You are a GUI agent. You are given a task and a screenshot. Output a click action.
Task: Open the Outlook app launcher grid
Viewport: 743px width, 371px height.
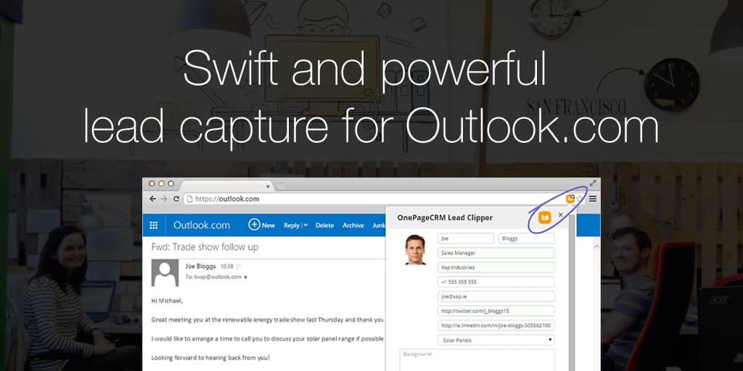(x=154, y=225)
